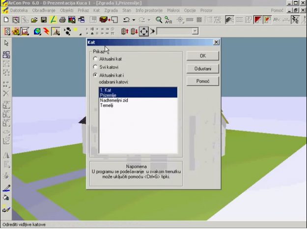Click the Delete X tool in left sidebar
The image size is (307, 229).
[x=6, y=93]
